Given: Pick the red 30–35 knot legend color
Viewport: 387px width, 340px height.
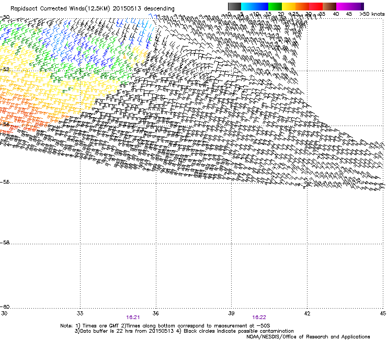Looking at the screenshot, I should [x=316, y=6].
